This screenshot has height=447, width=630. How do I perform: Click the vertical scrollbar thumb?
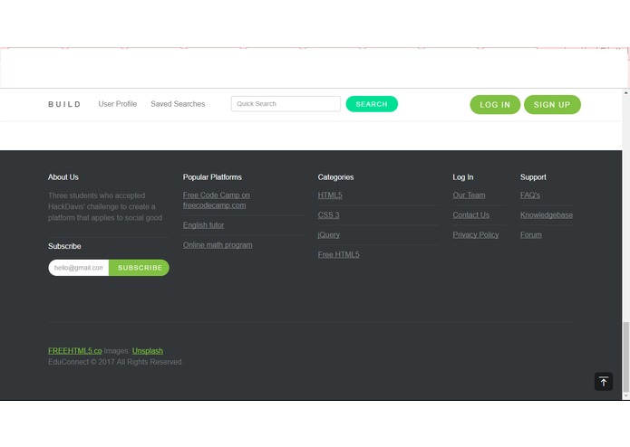626,357
